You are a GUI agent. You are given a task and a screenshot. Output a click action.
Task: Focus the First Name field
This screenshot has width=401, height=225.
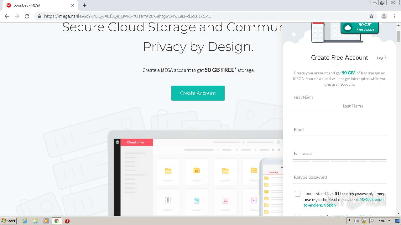pos(315,106)
